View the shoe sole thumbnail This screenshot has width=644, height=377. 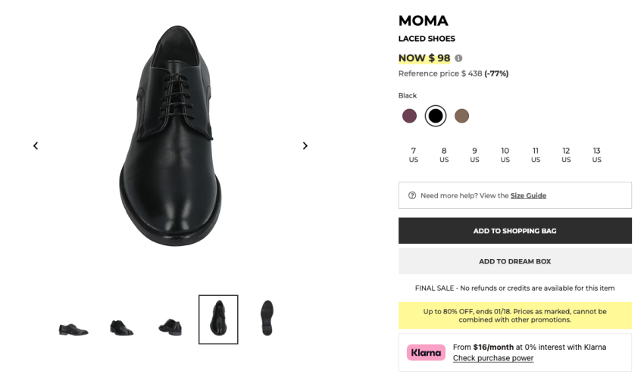(x=267, y=319)
